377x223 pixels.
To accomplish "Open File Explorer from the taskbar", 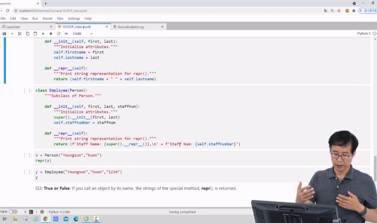I will 15,219.
